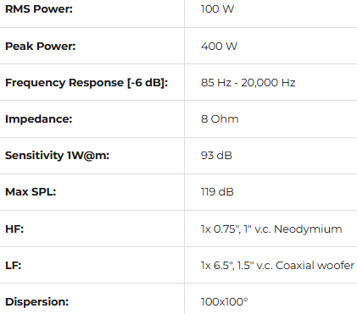
Task: Click the 100x100° dispersion value
Action: pyautogui.click(x=224, y=301)
